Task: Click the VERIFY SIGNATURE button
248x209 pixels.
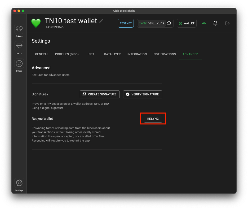Action: (143, 94)
